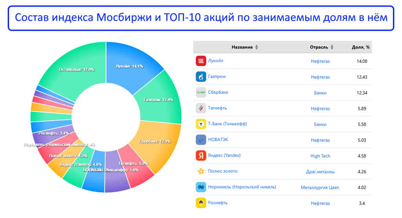Click the High Tech sector link

[x=320, y=156]
